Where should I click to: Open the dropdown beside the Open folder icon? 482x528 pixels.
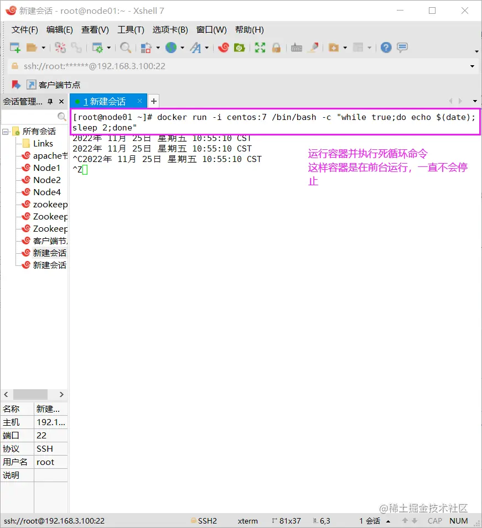coord(44,48)
